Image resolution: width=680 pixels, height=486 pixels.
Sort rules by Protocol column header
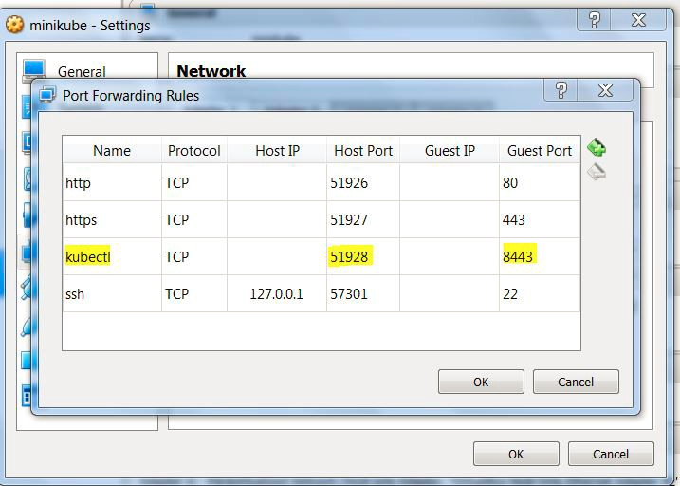[x=194, y=151]
